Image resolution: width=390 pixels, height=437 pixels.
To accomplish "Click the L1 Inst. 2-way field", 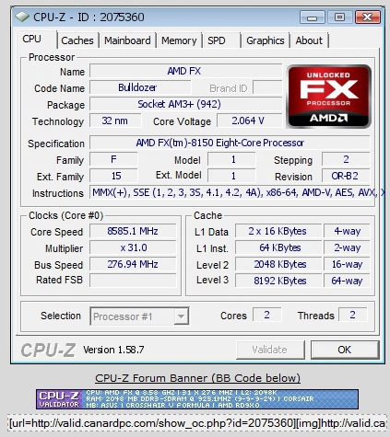I will coord(347,247).
